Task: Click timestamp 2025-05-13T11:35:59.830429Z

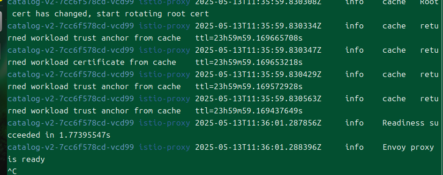Action: (258, 74)
